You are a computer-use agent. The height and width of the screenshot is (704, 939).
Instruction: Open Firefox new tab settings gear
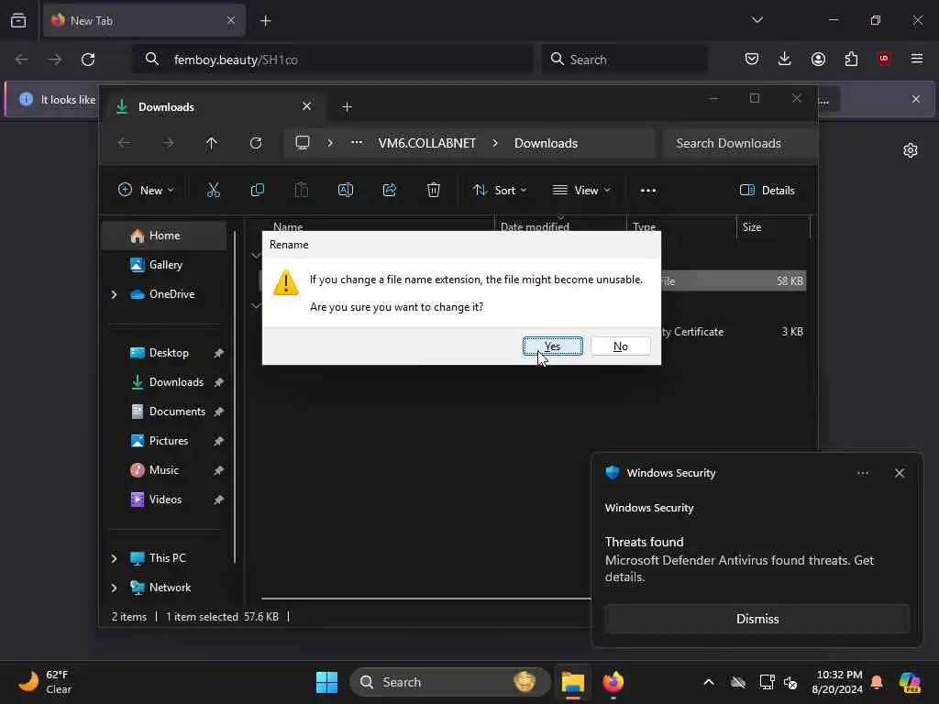click(x=911, y=150)
